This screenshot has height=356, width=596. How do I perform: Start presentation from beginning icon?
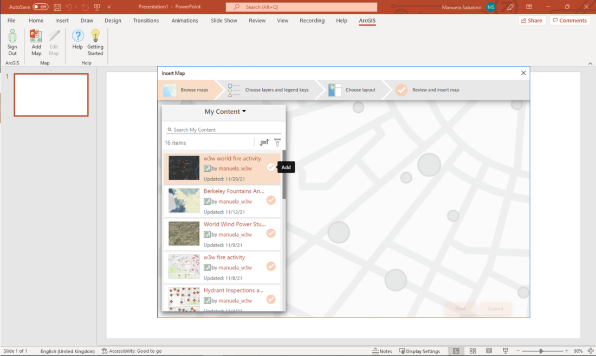(x=98, y=7)
